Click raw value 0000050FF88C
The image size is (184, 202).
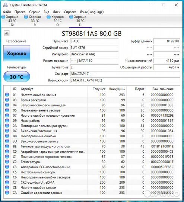[x=162, y=167]
